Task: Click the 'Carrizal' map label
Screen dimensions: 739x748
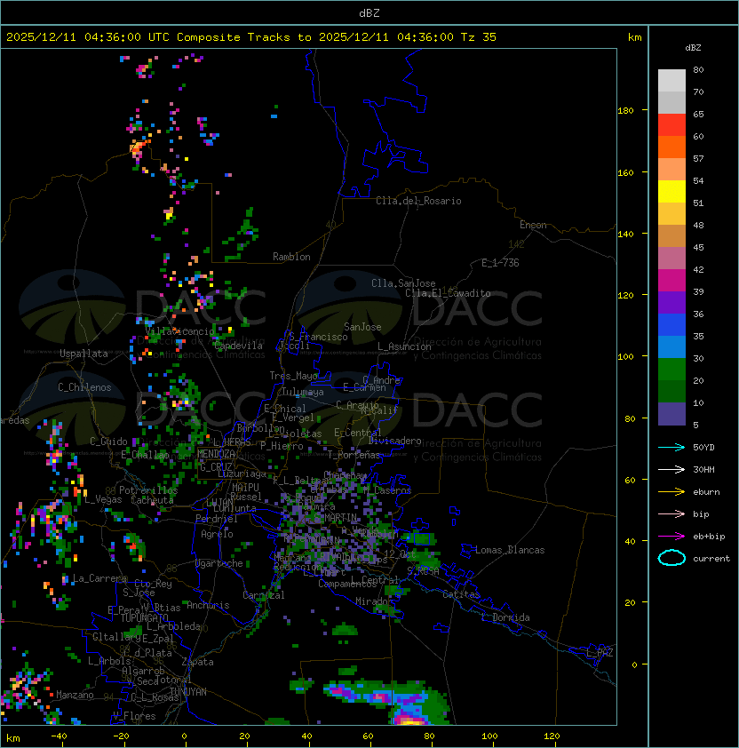Action: pyautogui.click(x=264, y=595)
